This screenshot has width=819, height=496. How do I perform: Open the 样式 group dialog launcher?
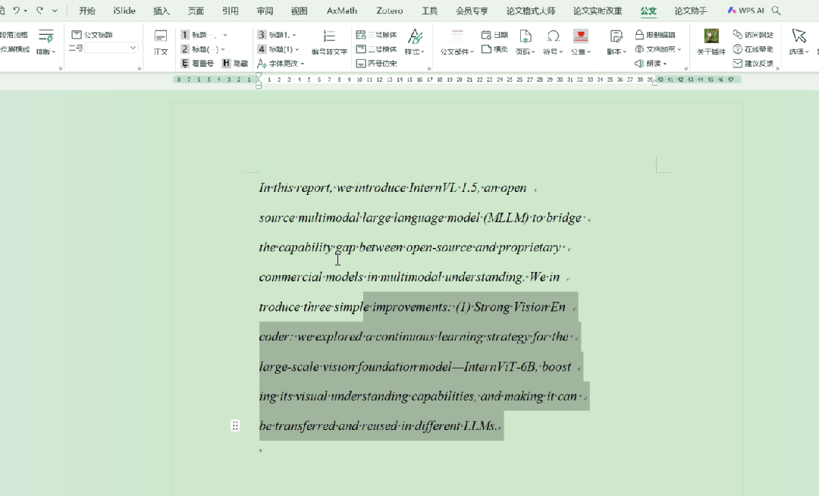tap(428, 68)
